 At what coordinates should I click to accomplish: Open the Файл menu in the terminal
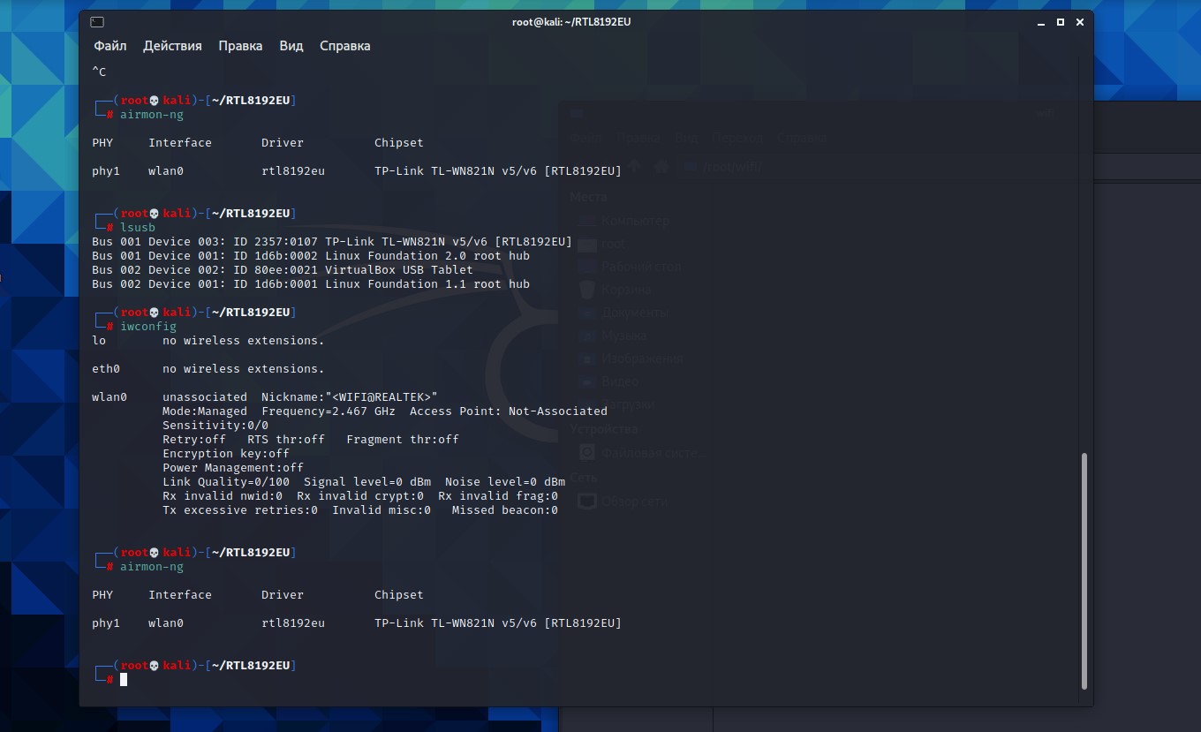point(110,46)
